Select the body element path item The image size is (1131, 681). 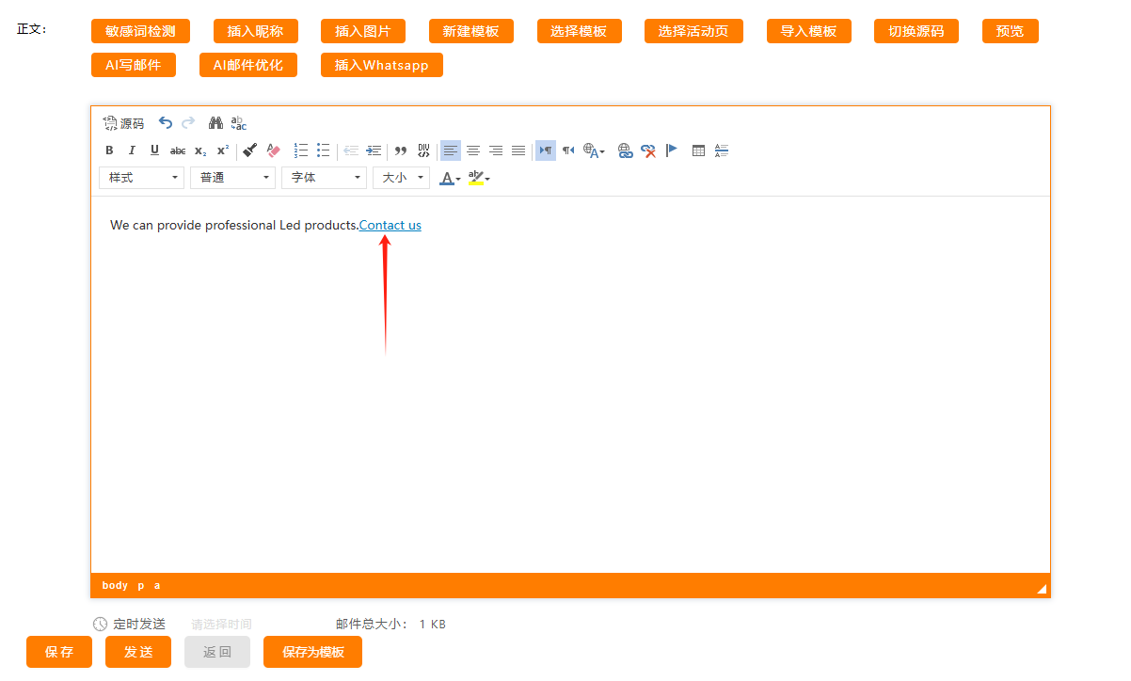(x=115, y=585)
